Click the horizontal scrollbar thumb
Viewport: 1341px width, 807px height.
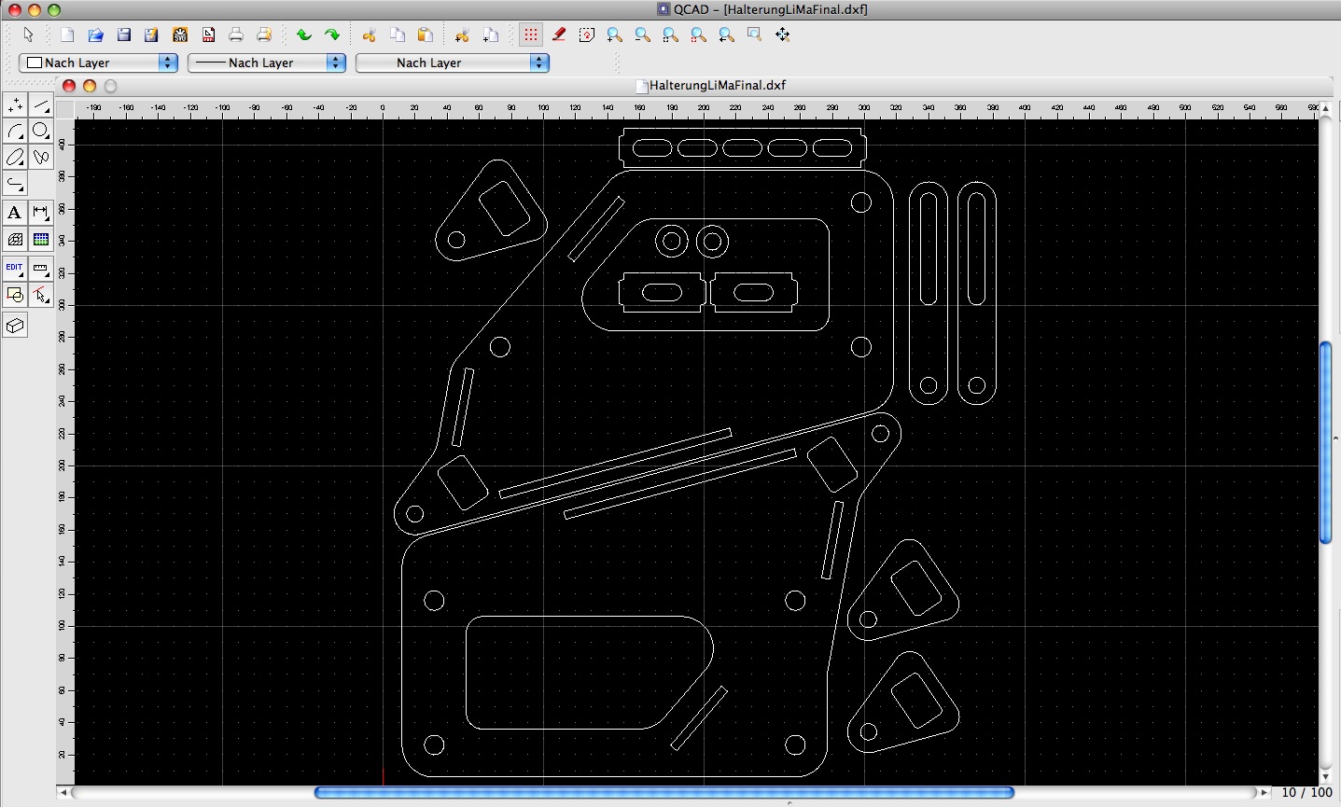tap(664, 793)
